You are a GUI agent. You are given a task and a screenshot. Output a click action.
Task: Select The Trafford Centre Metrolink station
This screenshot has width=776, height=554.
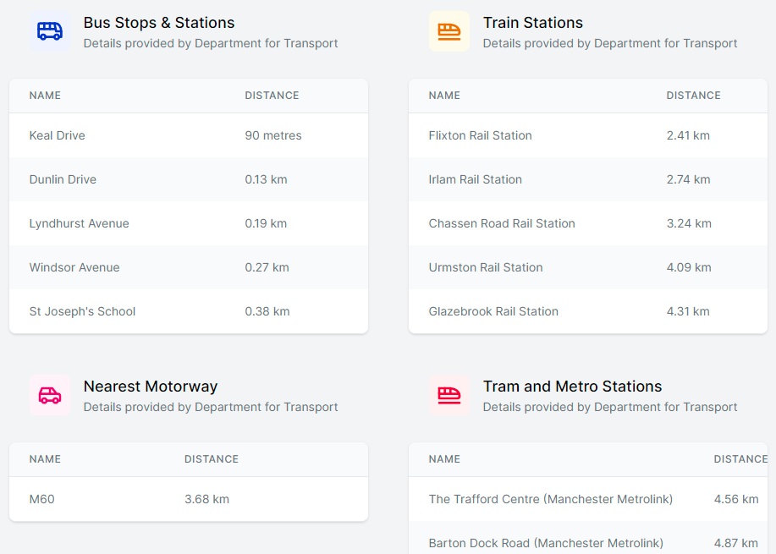point(551,499)
